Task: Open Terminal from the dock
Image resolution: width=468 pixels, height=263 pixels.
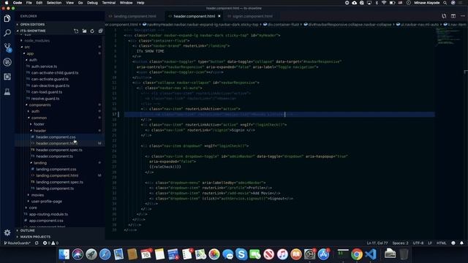Action: point(343,254)
